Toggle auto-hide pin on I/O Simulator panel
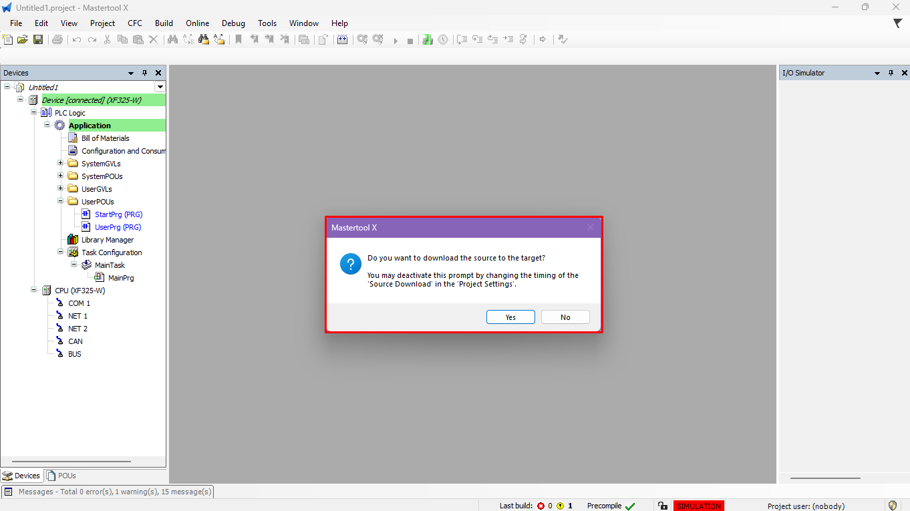Screen dimensions: 910x511 point(891,73)
